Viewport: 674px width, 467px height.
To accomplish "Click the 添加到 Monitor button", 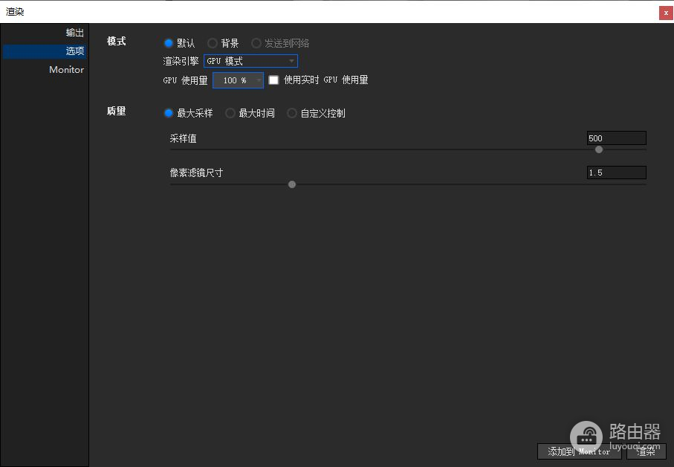I will (580, 451).
